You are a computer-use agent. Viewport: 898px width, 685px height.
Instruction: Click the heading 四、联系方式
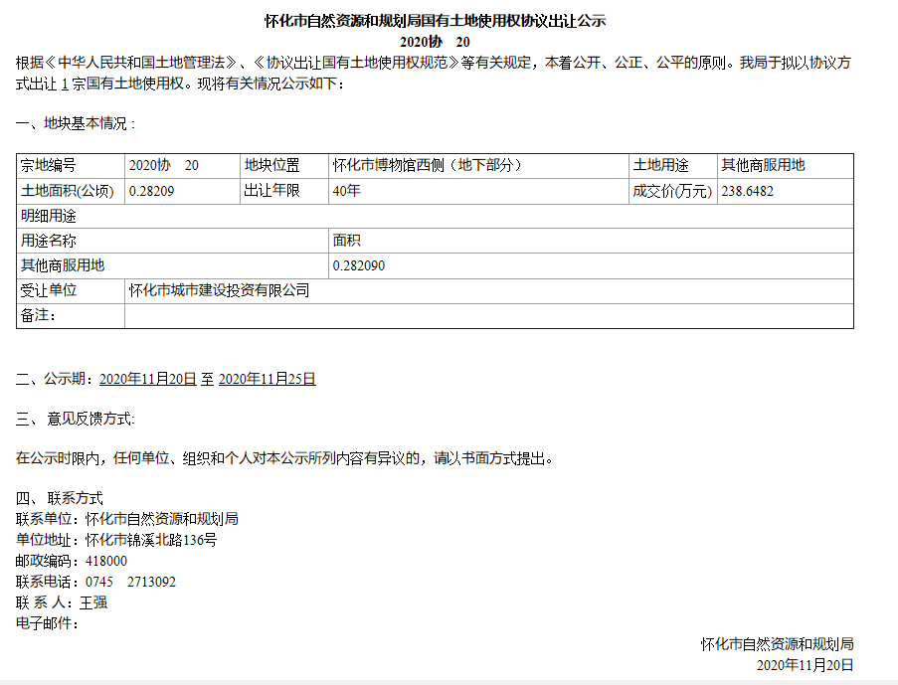(x=60, y=498)
